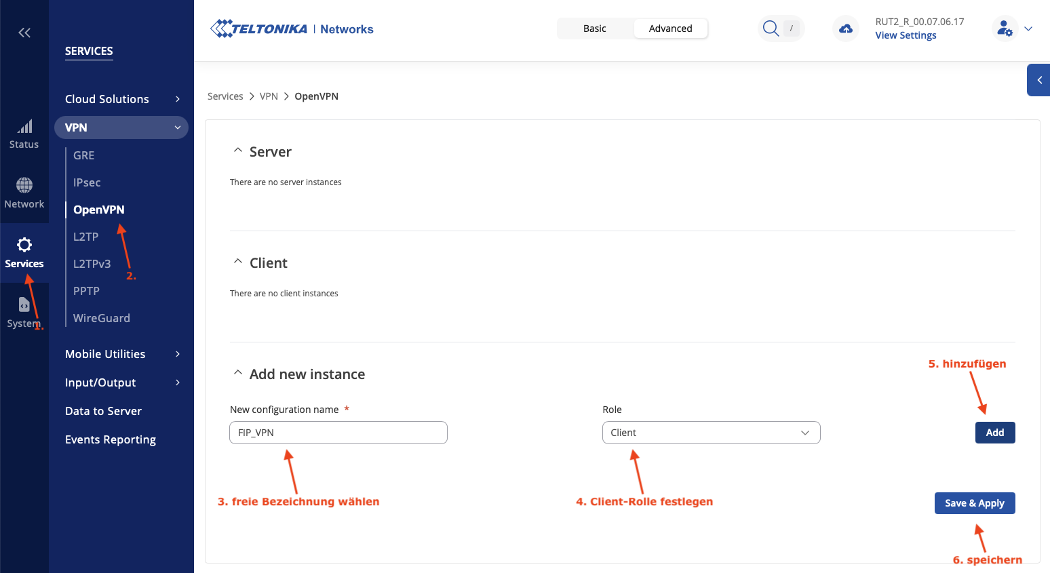Image resolution: width=1050 pixels, height=573 pixels.
Task: Click the New configuration name field
Action: [338, 433]
